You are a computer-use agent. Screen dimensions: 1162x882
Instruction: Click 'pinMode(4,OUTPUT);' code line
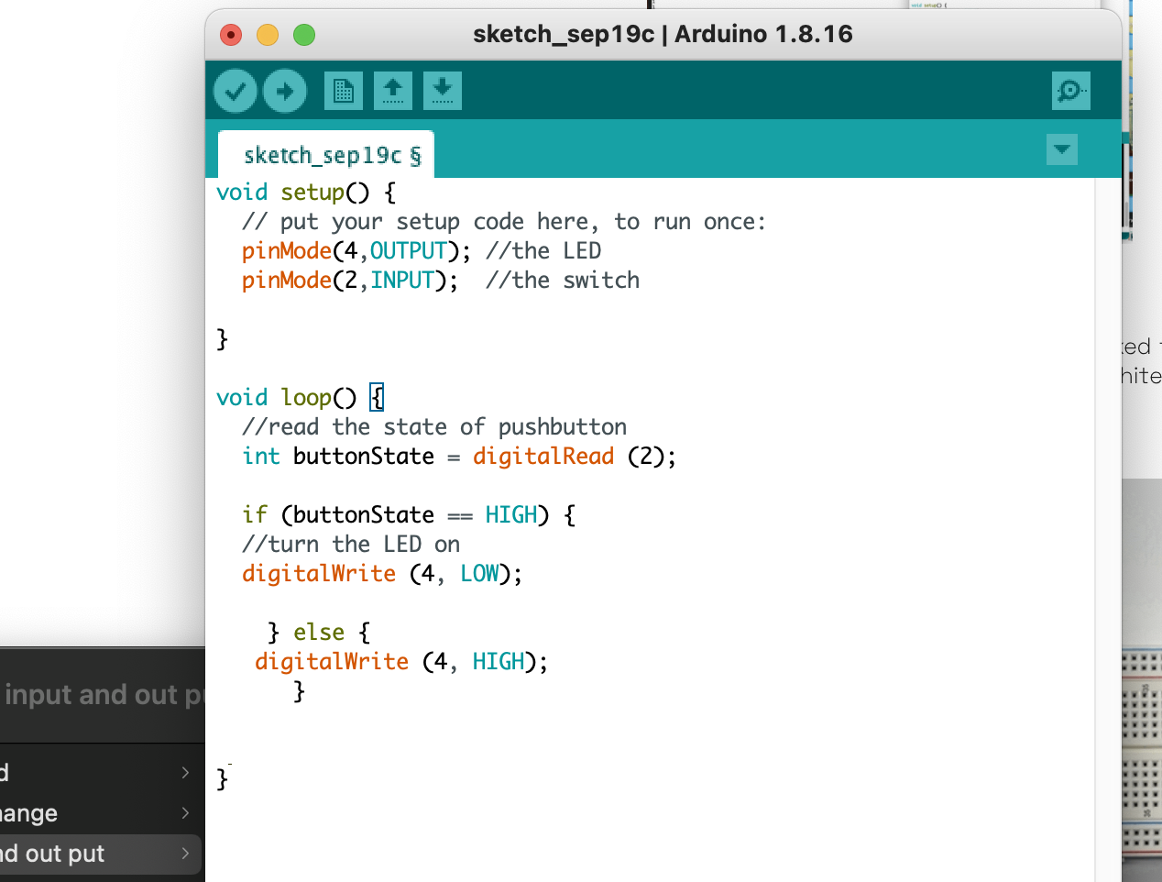(x=356, y=251)
